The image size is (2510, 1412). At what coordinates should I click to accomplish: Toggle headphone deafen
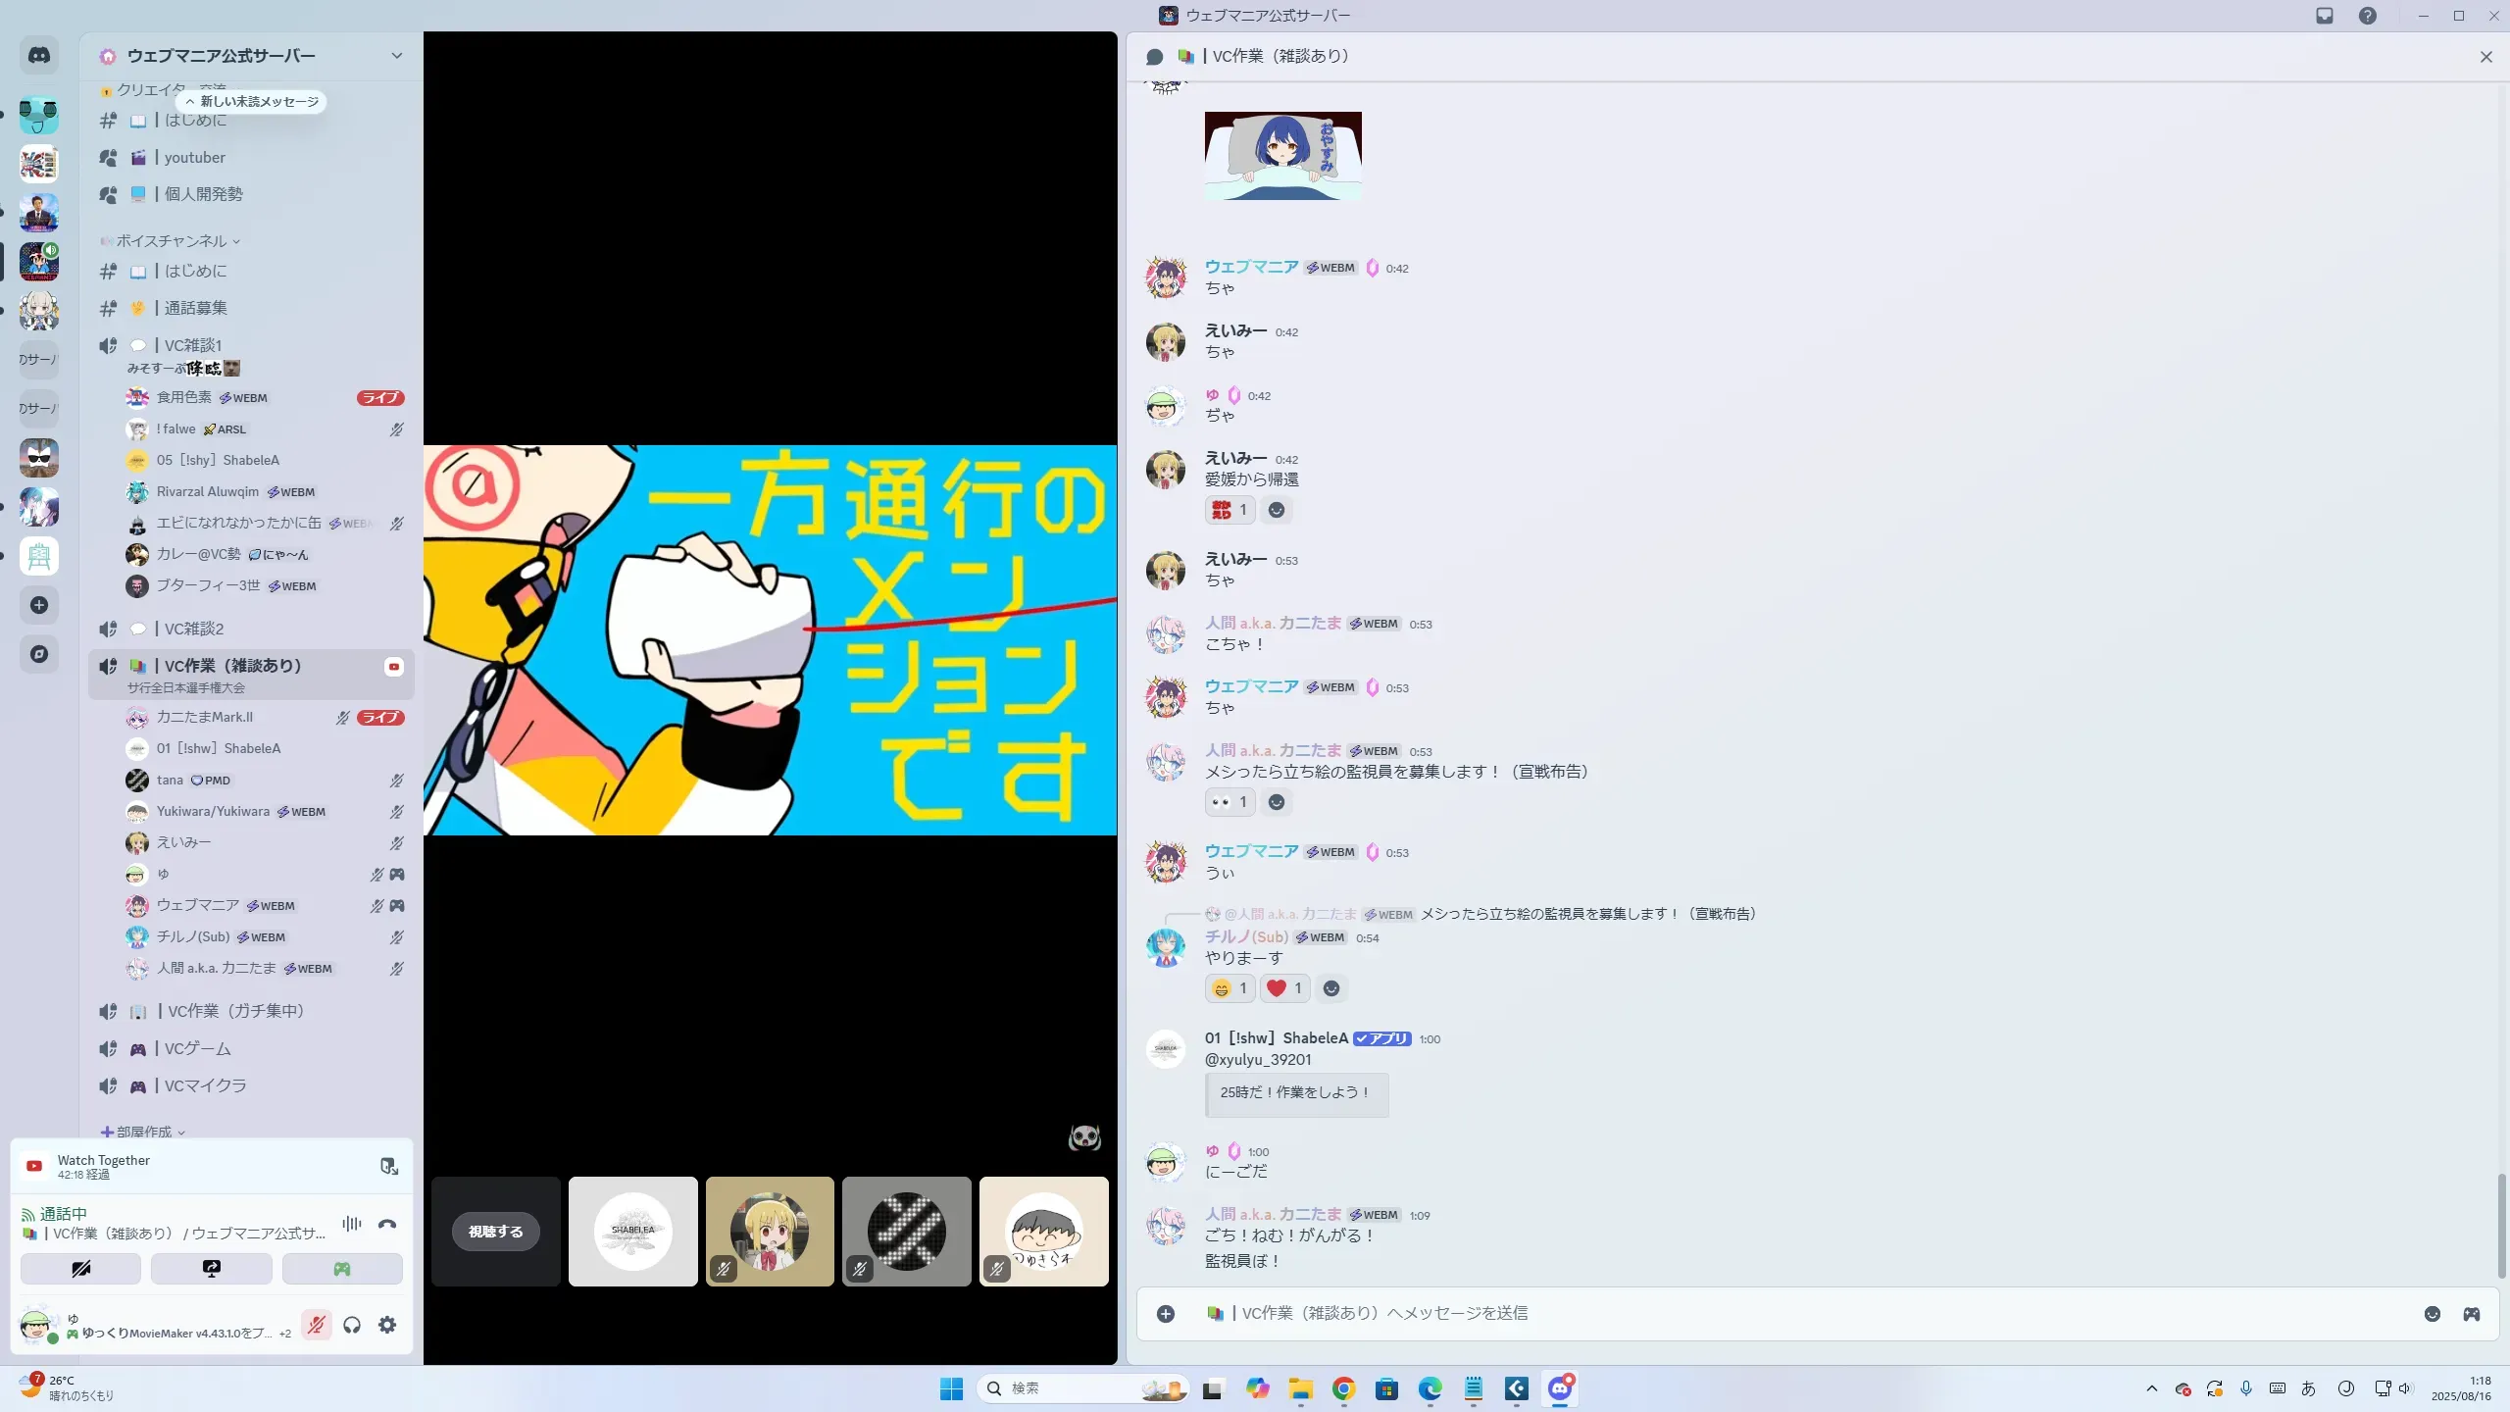[352, 1326]
